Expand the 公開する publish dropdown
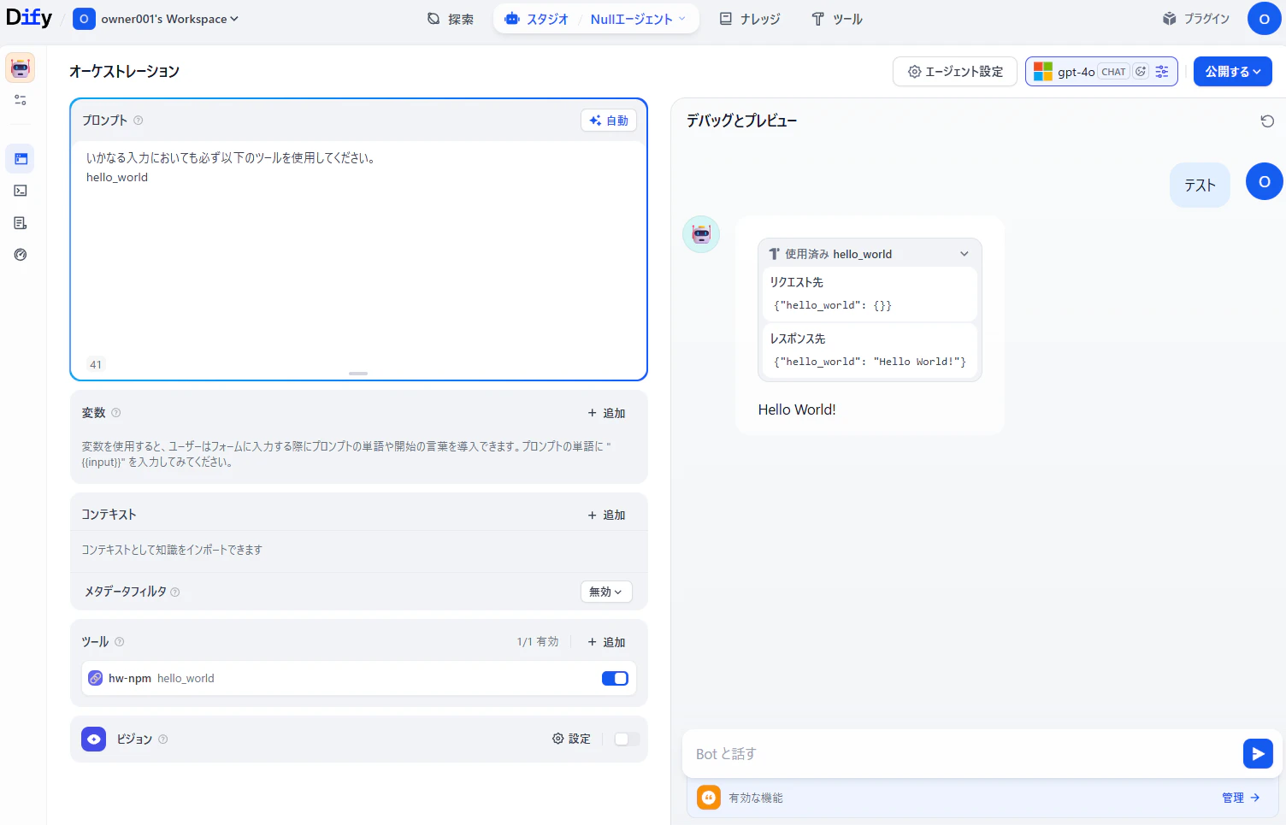 pyautogui.click(x=1233, y=72)
